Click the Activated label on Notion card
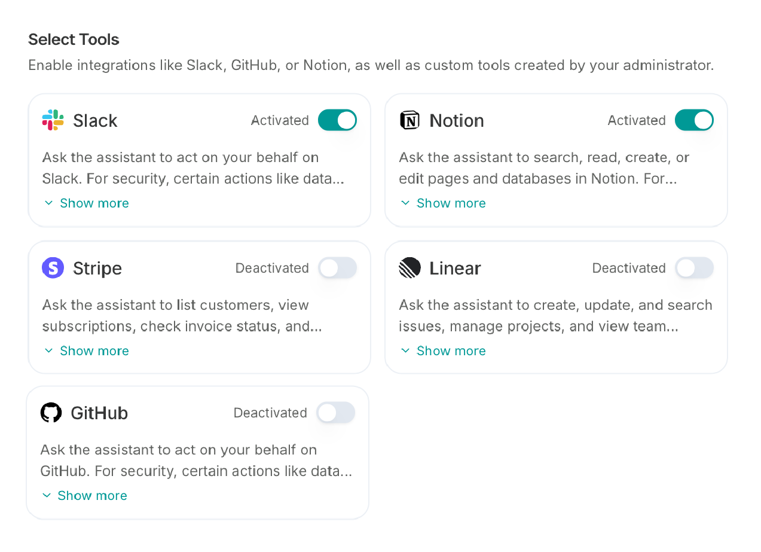Viewport: 761px width, 552px height. pos(637,120)
